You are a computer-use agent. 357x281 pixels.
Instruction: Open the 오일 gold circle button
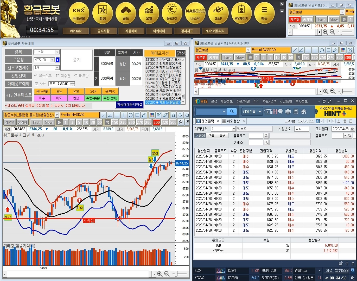[149, 14]
